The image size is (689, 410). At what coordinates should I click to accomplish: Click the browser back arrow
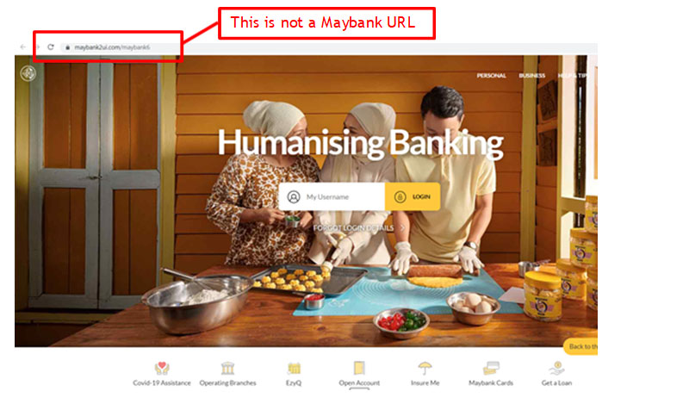23,47
